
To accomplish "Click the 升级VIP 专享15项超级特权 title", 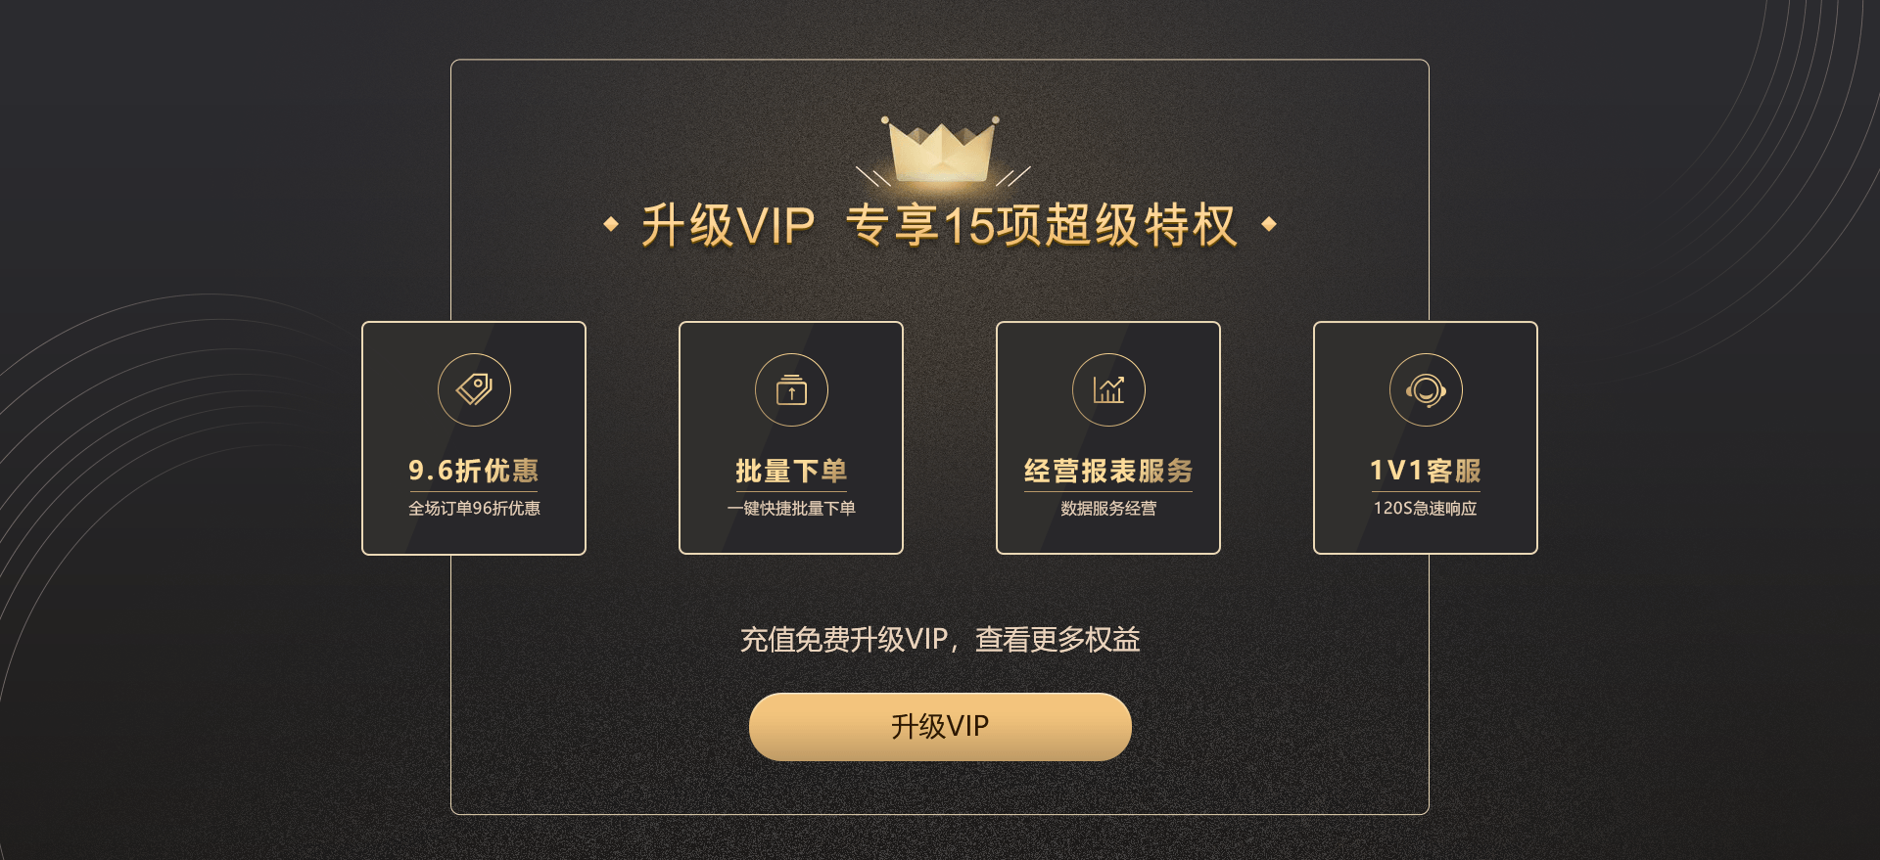I will click(940, 225).
